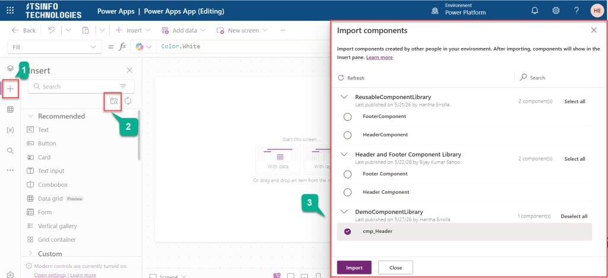The height and width of the screenshot is (278, 608).
Task: Open the Insert menu in toolbar
Action: point(133,30)
